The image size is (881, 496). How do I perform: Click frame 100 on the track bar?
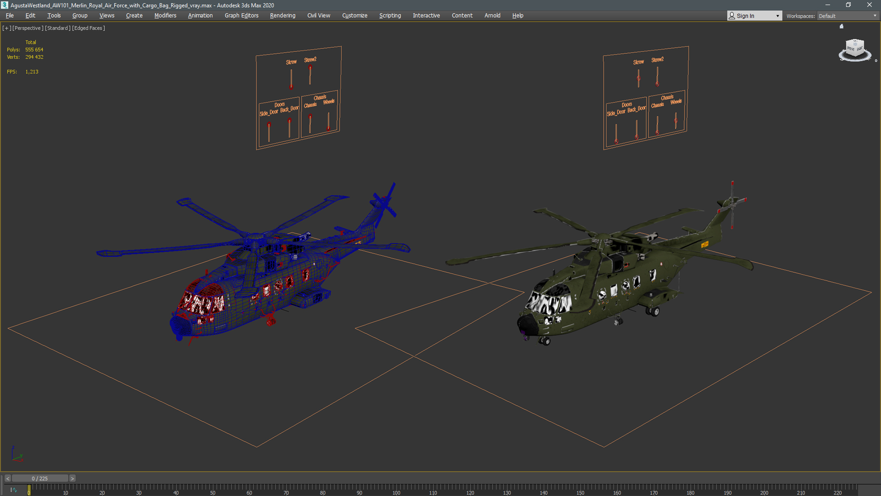[x=396, y=490]
